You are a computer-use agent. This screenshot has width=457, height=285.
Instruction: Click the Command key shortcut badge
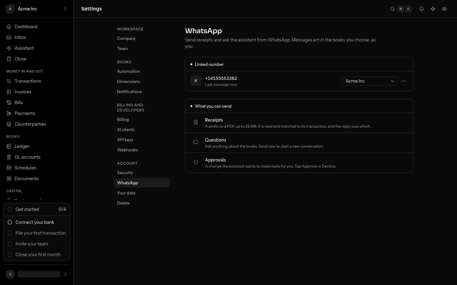tap(401, 9)
